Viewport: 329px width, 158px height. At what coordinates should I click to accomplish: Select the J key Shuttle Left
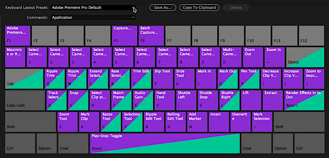tap(186, 100)
